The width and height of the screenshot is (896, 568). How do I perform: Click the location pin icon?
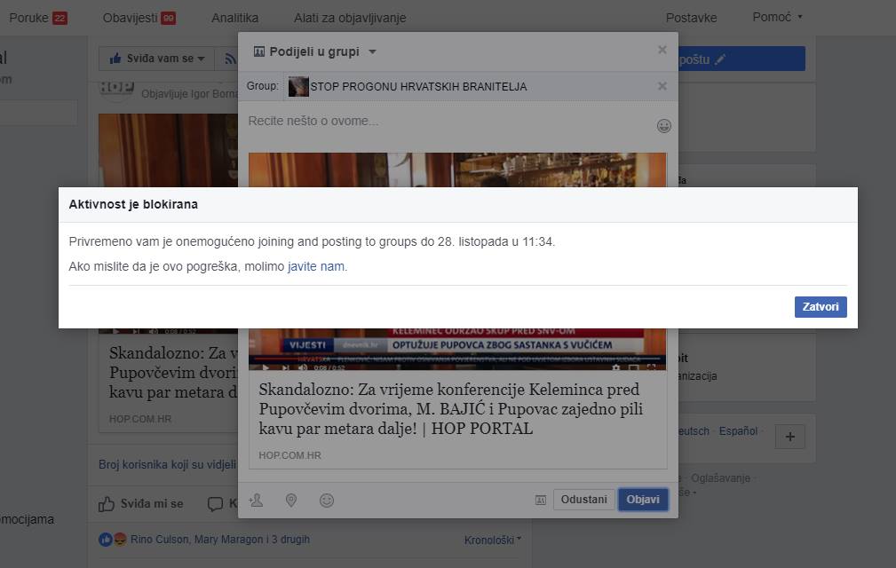(291, 501)
